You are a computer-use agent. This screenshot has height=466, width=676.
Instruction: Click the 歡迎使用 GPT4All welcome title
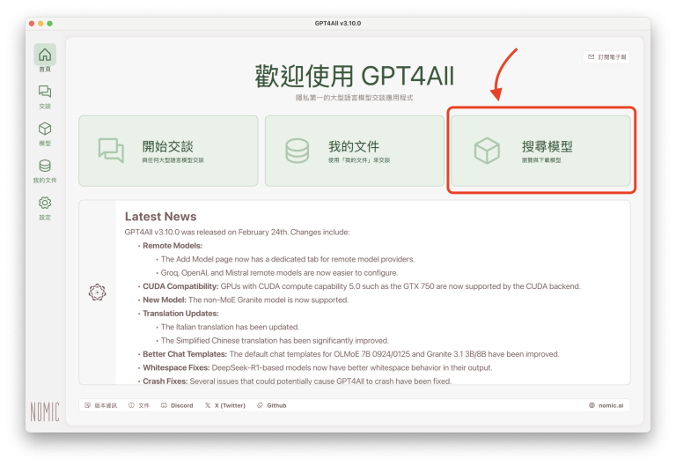coord(355,74)
